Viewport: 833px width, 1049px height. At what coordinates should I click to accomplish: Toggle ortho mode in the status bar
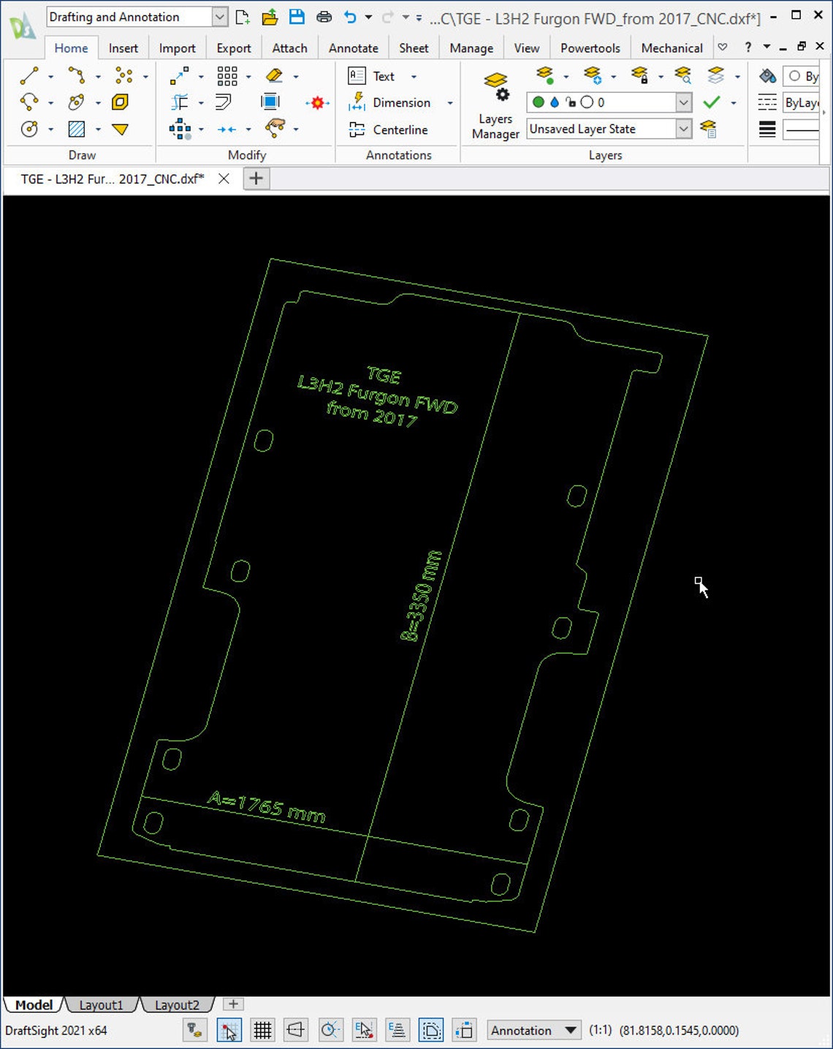coord(297,1031)
